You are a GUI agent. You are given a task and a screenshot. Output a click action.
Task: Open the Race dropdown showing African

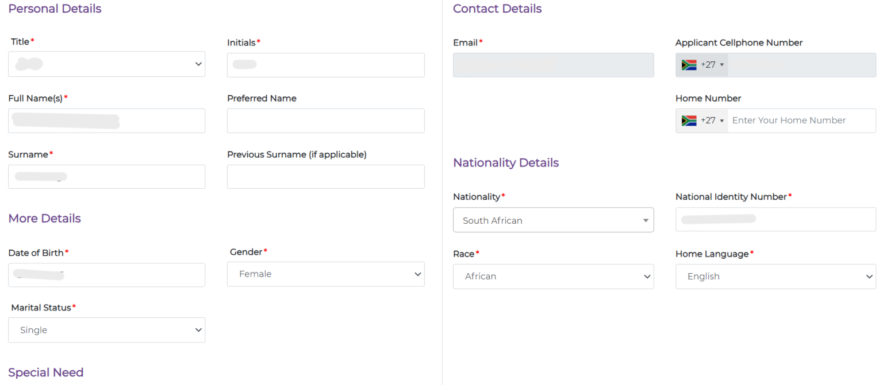tap(552, 276)
